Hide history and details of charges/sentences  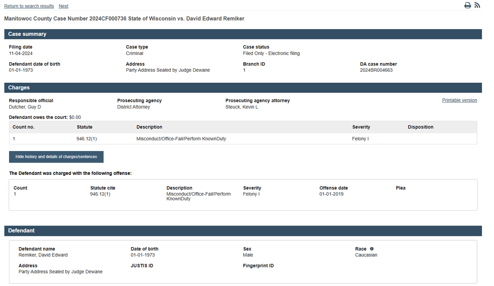[x=56, y=157]
